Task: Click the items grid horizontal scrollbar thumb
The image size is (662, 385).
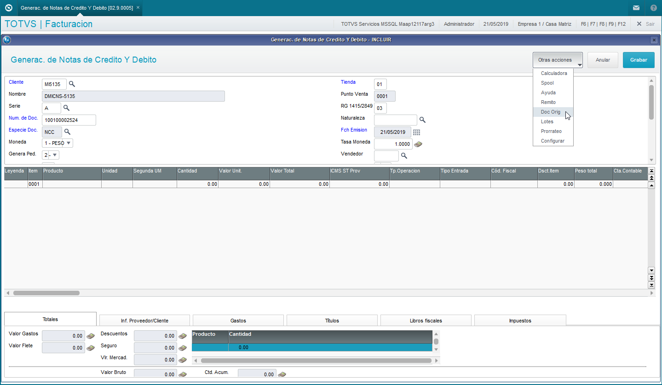Action: click(46, 293)
